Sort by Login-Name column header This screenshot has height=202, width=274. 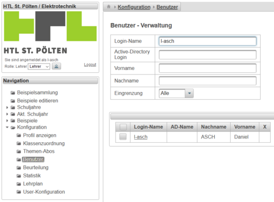(149, 127)
